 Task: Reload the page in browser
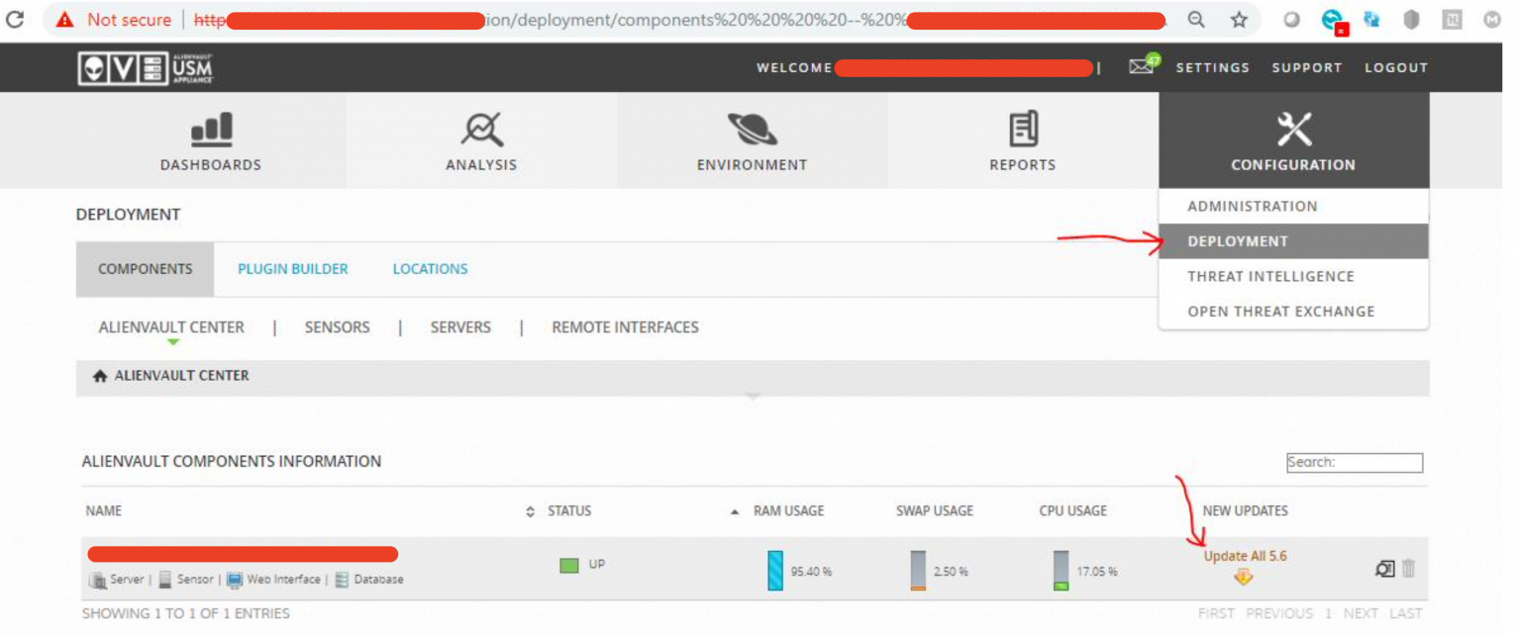tap(16, 20)
